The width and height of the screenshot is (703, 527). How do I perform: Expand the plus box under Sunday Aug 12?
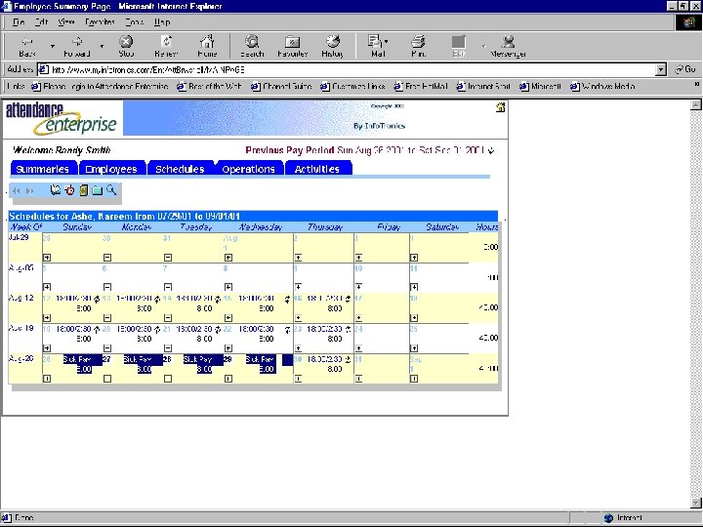[x=47, y=318]
